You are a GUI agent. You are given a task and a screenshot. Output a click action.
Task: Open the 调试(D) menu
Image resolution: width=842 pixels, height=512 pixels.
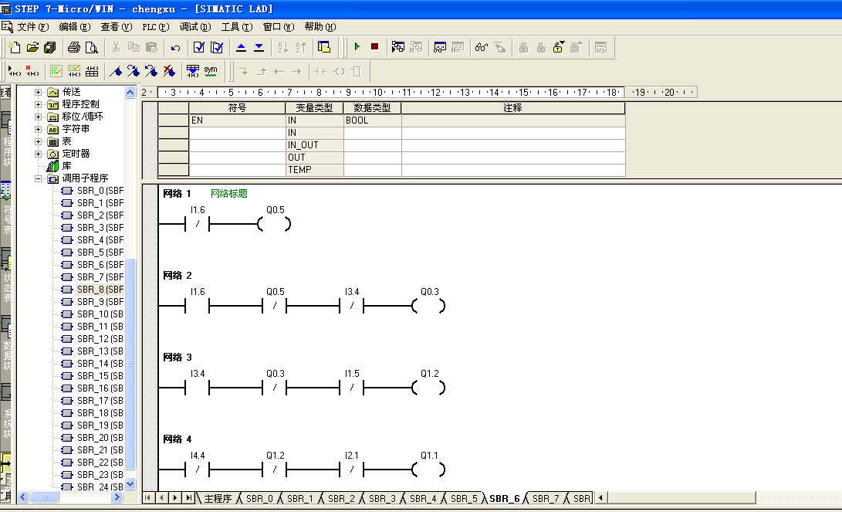[x=195, y=27]
